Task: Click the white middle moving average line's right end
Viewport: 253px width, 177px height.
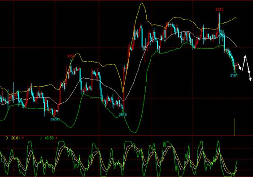Action: pos(236,46)
